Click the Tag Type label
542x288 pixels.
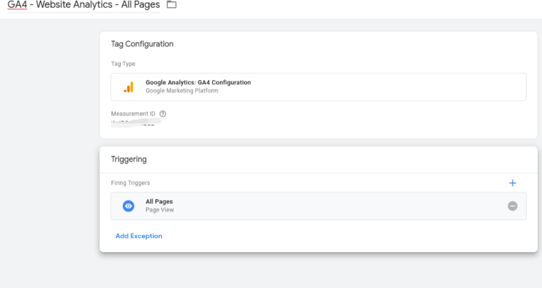pos(123,64)
